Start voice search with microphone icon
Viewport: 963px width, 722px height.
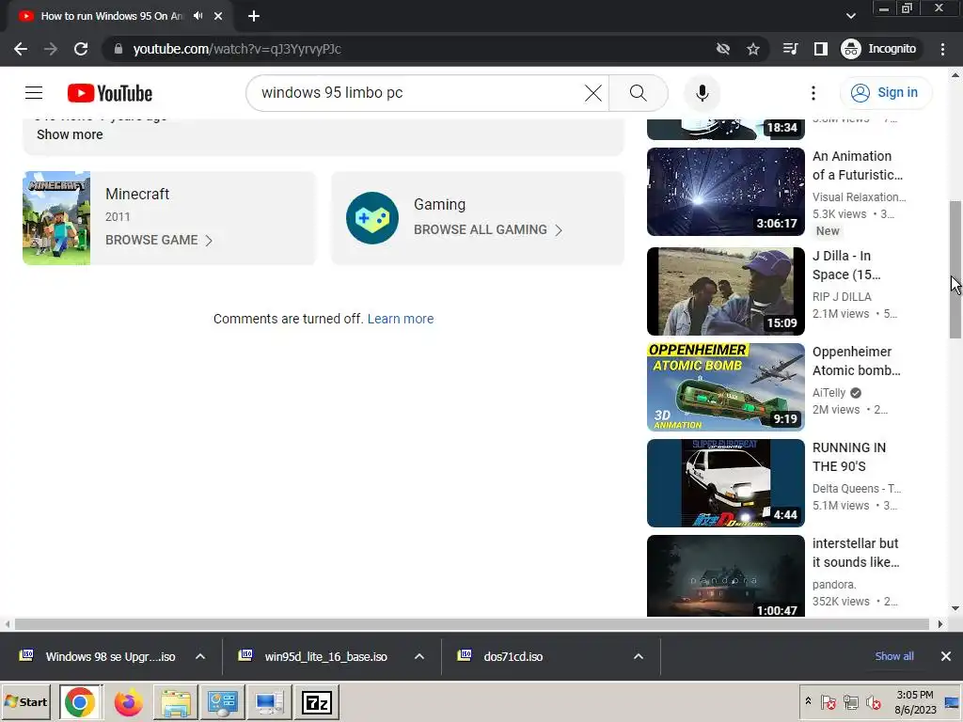pos(702,93)
